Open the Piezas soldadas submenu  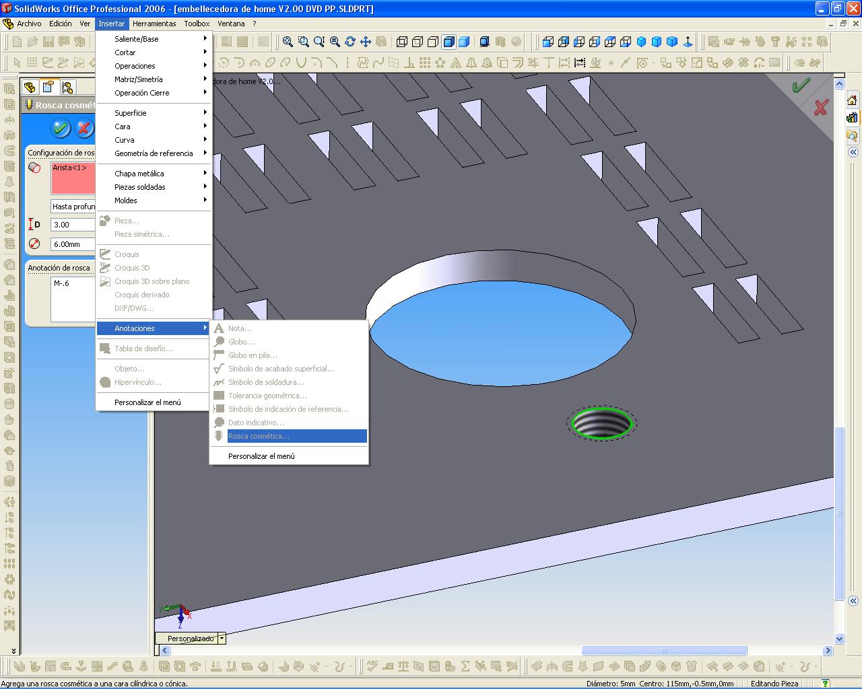pyautogui.click(x=154, y=187)
